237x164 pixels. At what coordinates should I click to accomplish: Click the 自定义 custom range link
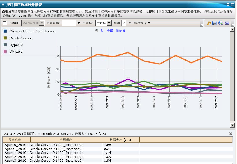coord(121,31)
